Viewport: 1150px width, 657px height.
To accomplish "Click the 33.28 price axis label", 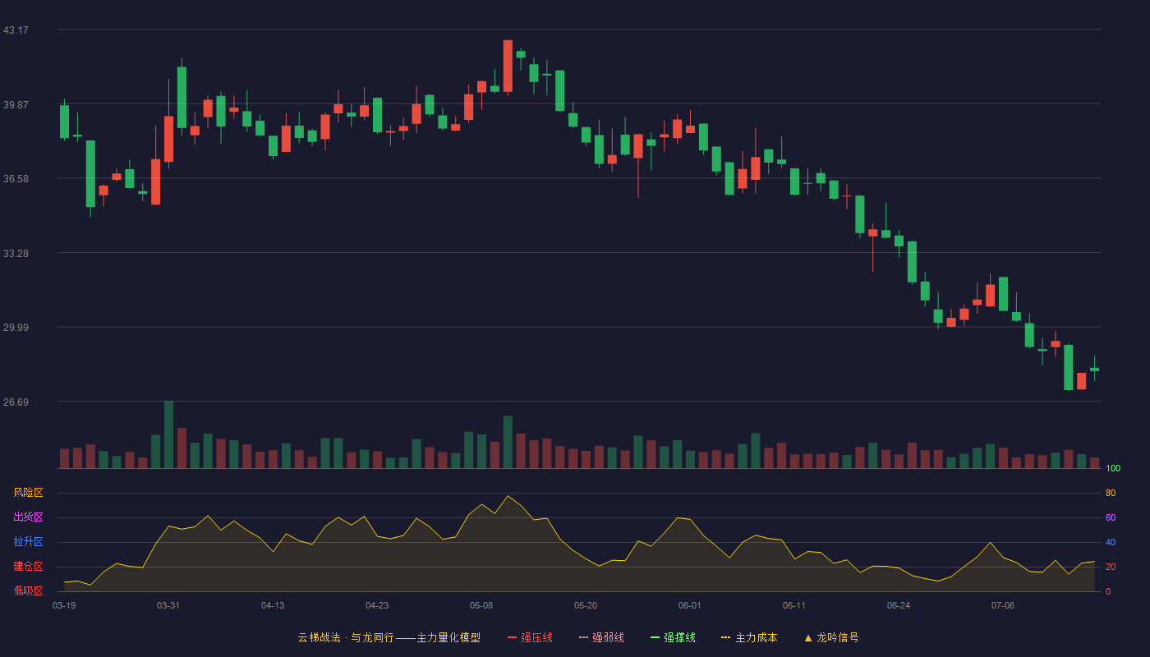I will tap(16, 253).
